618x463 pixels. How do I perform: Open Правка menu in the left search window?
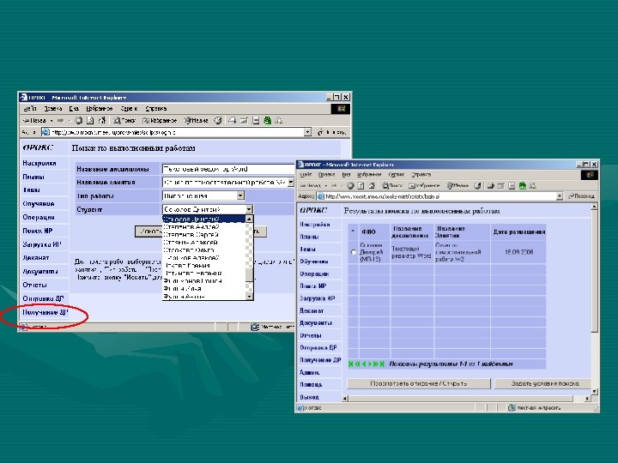[53, 108]
